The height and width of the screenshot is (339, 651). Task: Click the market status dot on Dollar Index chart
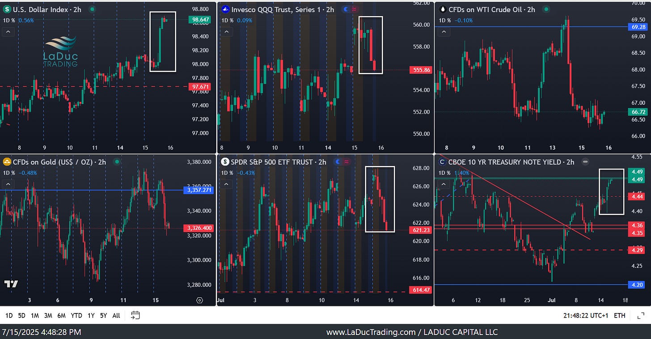pos(92,9)
